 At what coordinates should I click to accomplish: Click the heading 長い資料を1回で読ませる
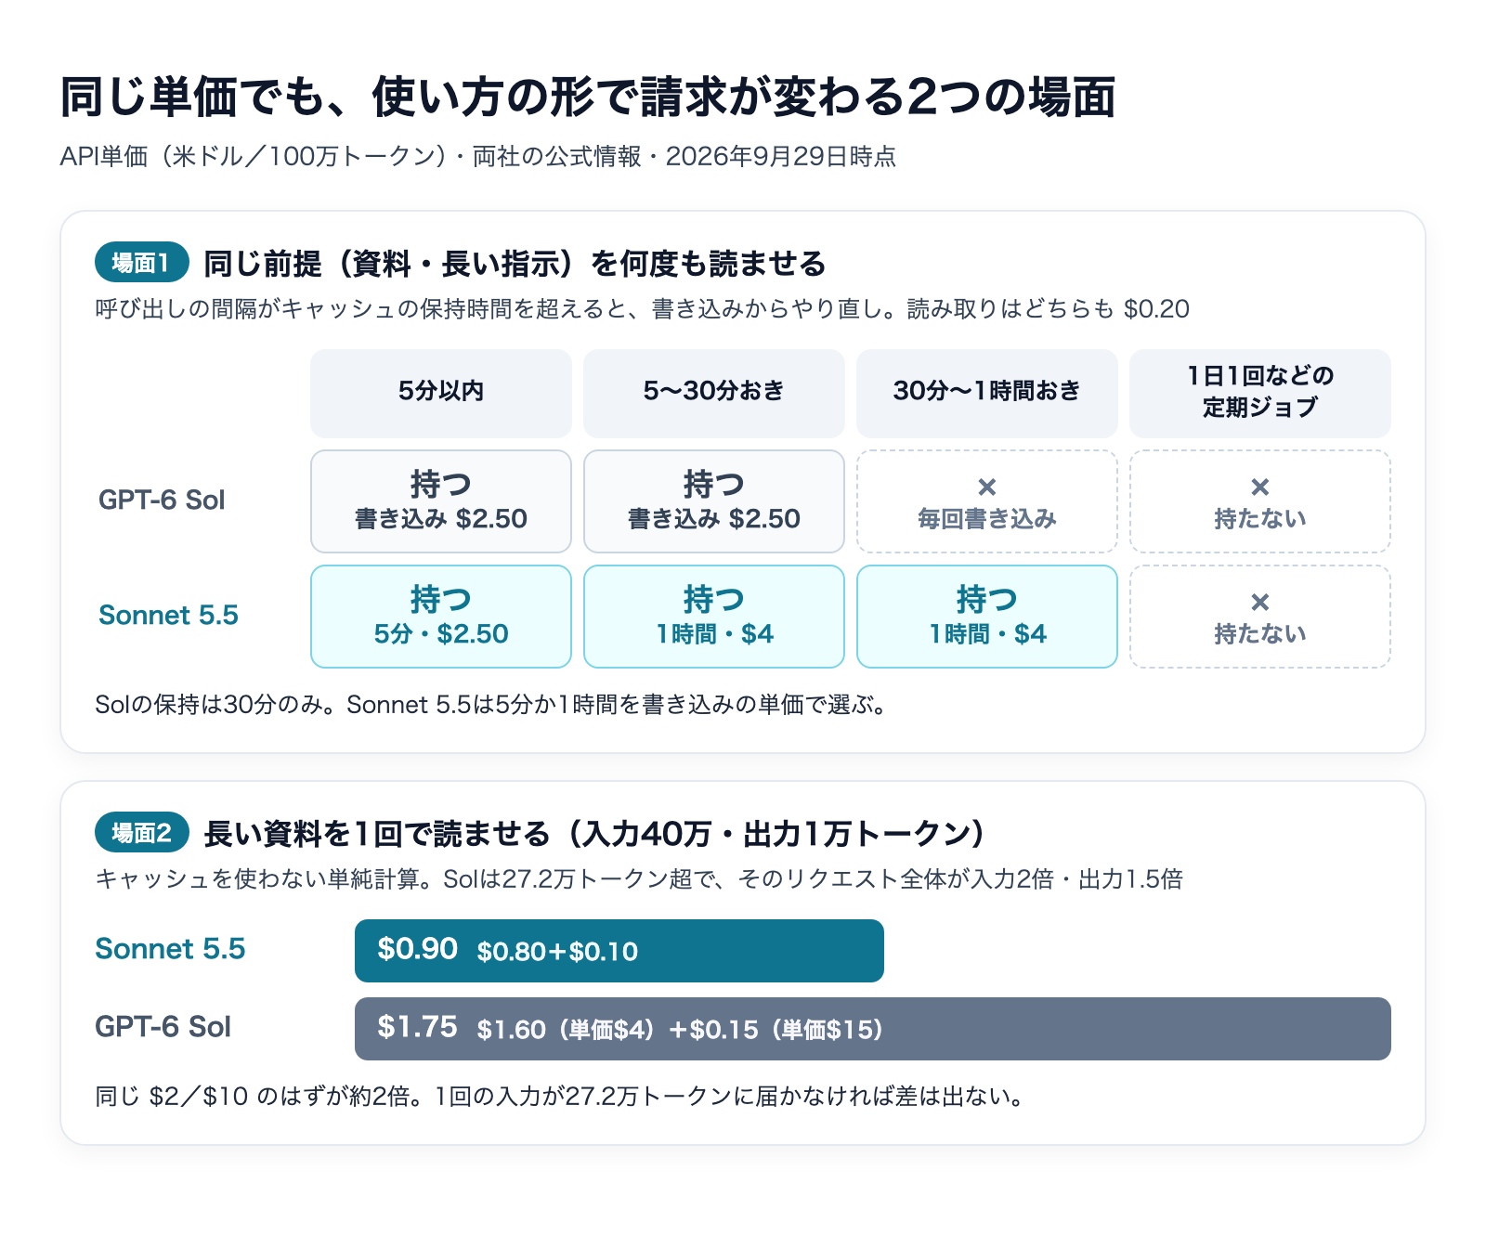[594, 834]
